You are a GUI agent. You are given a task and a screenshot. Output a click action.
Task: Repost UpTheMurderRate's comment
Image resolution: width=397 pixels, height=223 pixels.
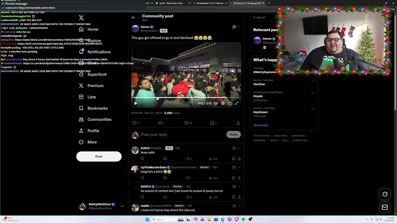pyautogui.click(x=165, y=178)
